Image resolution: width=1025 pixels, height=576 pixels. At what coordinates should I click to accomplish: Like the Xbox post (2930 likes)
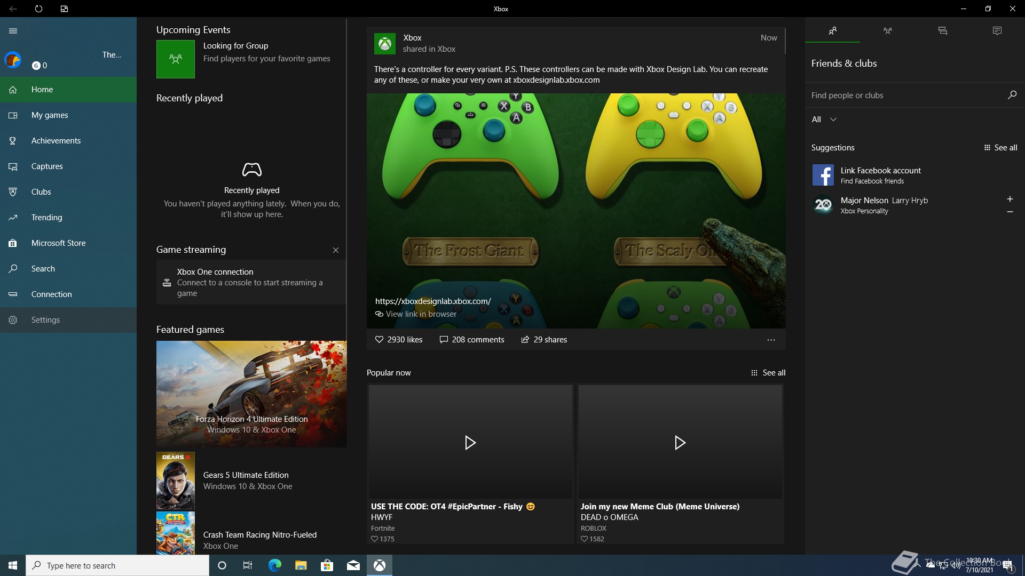(399, 340)
